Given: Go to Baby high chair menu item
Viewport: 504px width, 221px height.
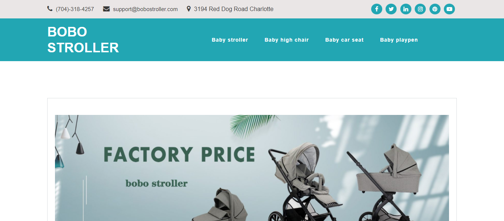Looking at the screenshot, I should tap(287, 40).
